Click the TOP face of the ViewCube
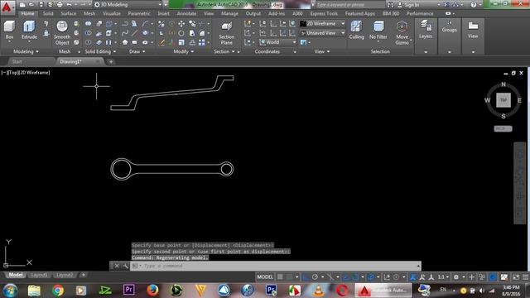Screen dimensions: 530x298 tap(503, 100)
